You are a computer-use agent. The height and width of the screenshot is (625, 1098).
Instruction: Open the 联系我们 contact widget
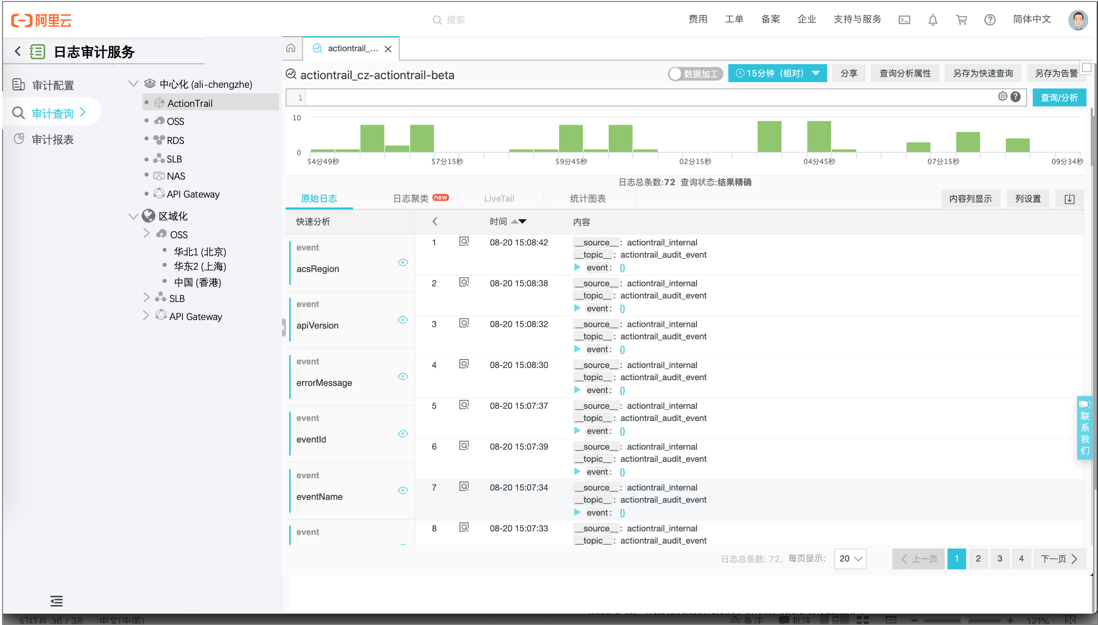pyautogui.click(x=1084, y=428)
